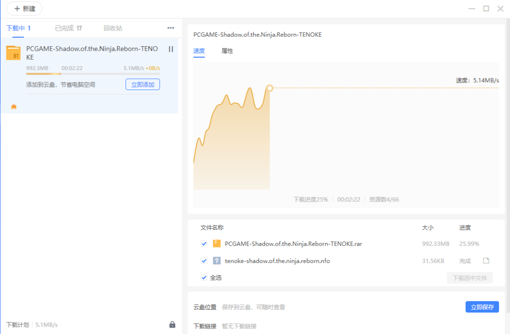Click the 5.1MB/s speed in bottom bar
Image resolution: width=510 pixels, height=334 pixels.
click(x=46, y=325)
